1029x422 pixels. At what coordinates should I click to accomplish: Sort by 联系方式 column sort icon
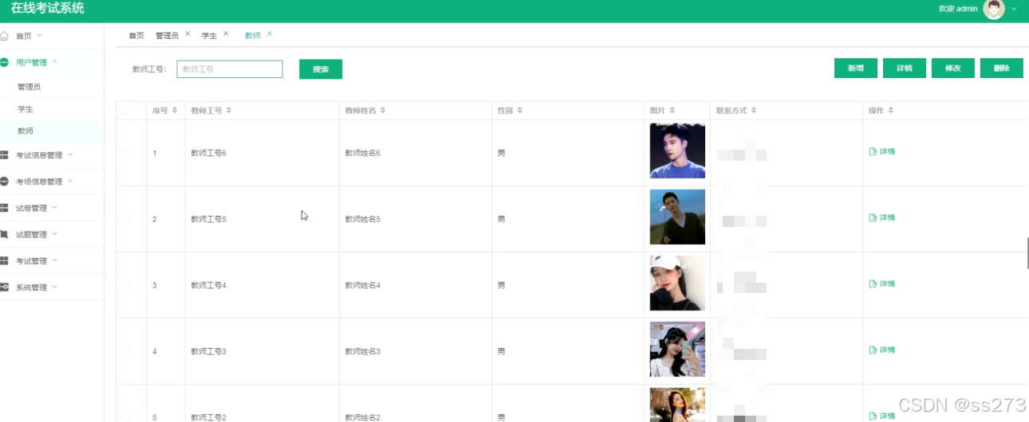point(754,111)
